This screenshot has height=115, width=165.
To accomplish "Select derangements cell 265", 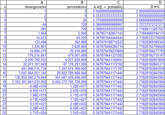I will pyautogui.click(x=26, y=29).
